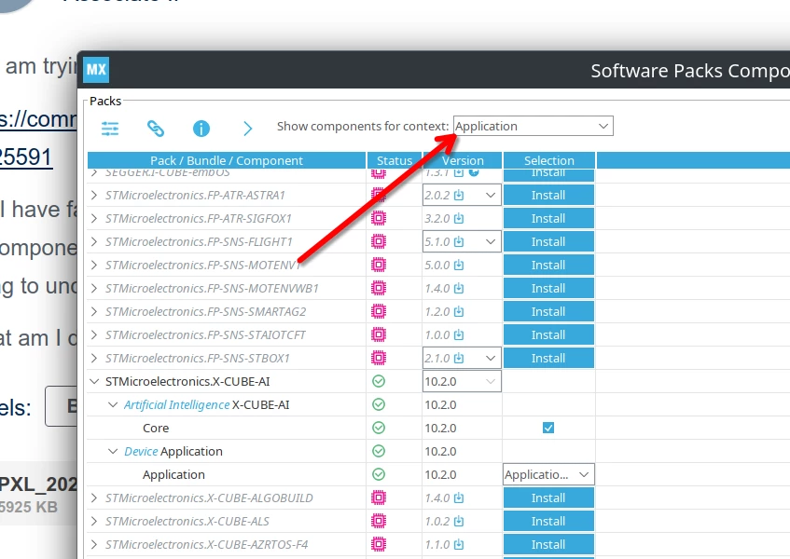Click the download icon beside version 5.1.0
The width and height of the screenshot is (790, 559).
pyautogui.click(x=459, y=242)
